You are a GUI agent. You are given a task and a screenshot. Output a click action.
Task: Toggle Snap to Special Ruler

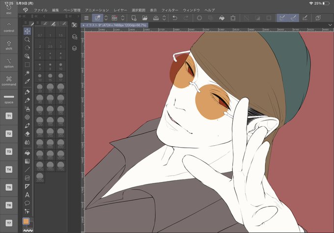point(294,18)
